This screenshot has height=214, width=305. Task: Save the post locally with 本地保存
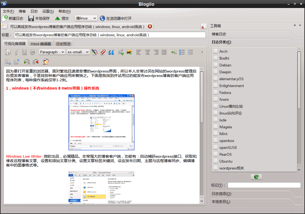click(39, 18)
